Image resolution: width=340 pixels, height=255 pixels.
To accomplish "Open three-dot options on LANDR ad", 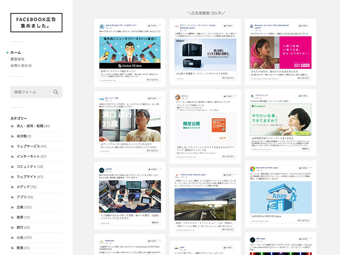I will coord(160,169).
